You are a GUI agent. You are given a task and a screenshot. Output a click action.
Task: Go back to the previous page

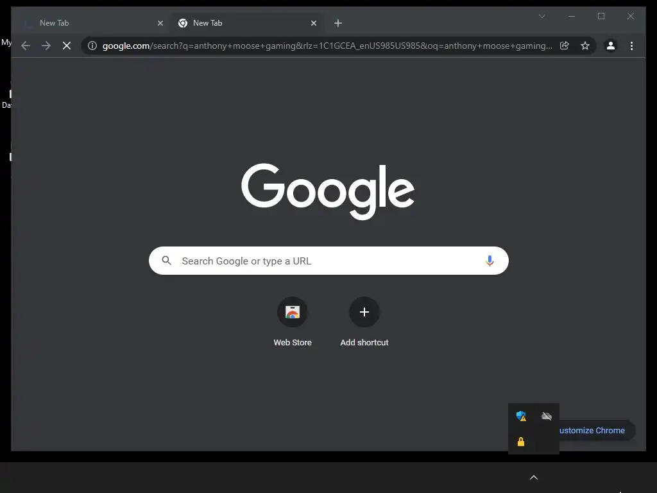pos(26,46)
